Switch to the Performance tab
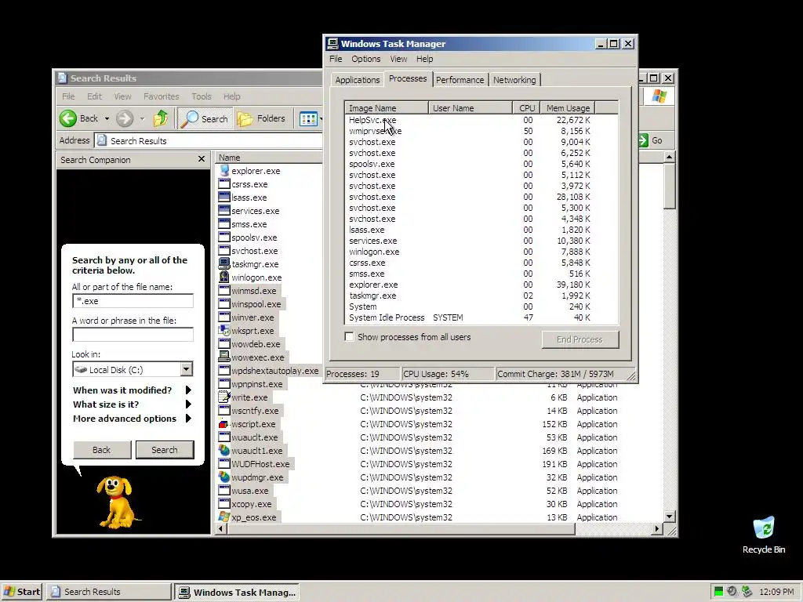This screenshot has height=602, width=803. click(460, 80)
